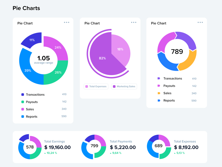Click the $ 19,160.00 earnings amount
This screenshot has height=167, width=222.
pos(57,147)
